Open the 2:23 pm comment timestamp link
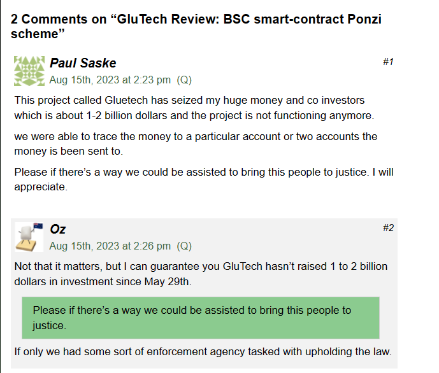The image size is (439, 373). 110,80
